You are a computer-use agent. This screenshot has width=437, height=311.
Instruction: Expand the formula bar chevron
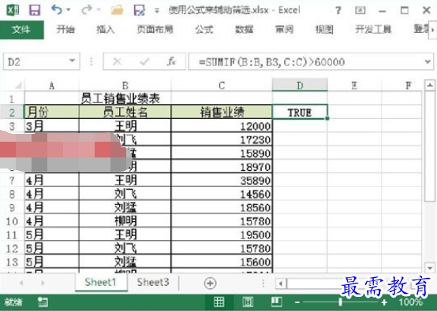click(428, 61)
